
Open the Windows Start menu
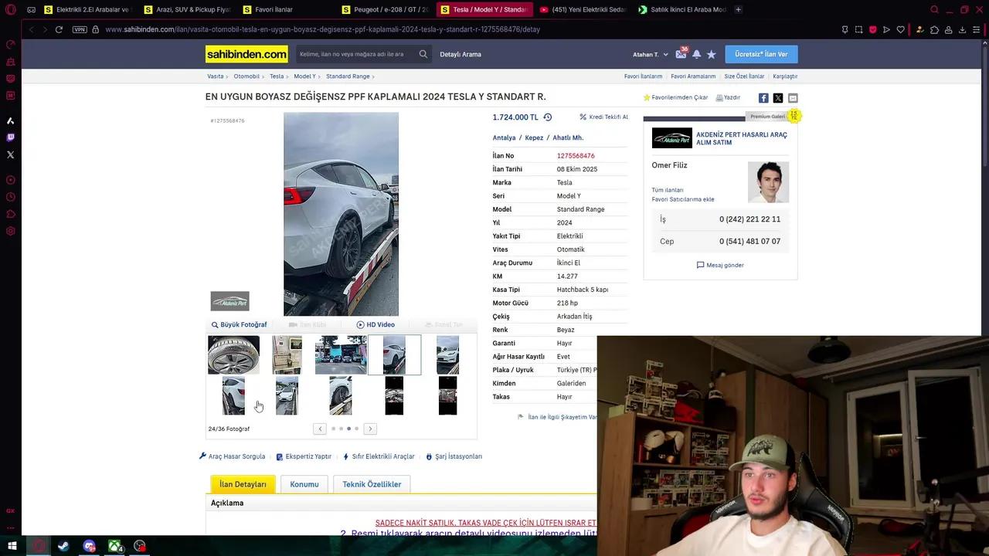pyautogui.click(x=12, y=546)
